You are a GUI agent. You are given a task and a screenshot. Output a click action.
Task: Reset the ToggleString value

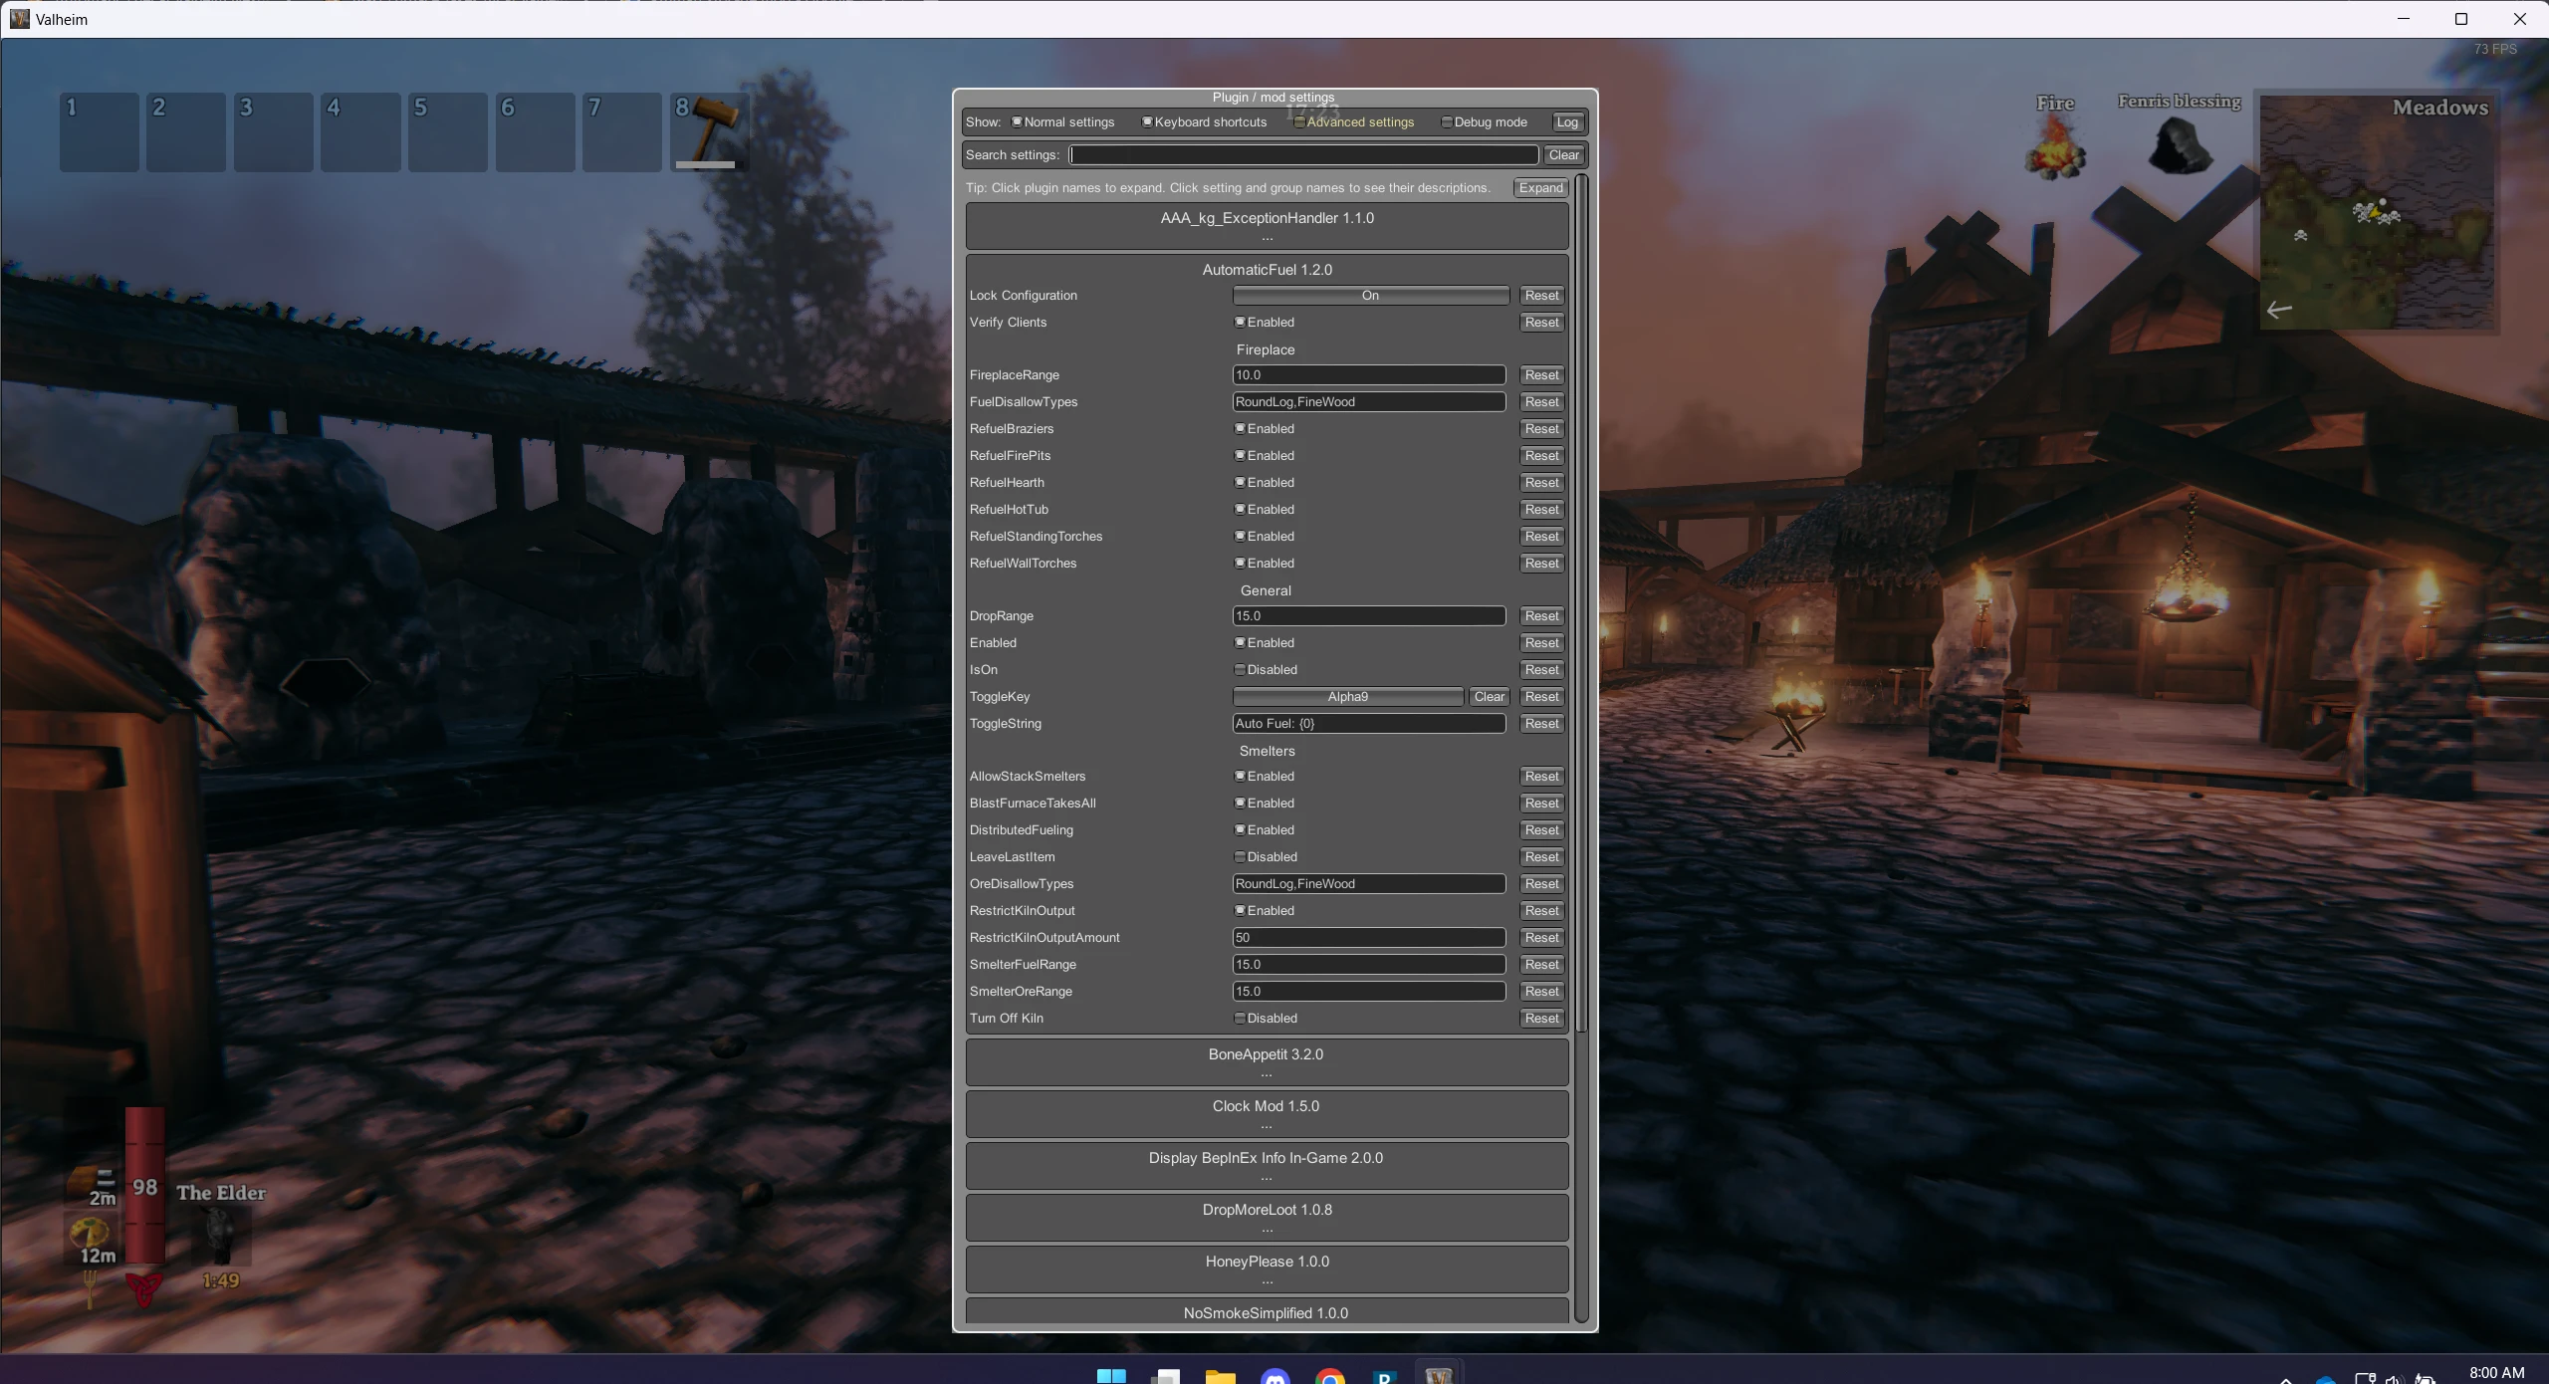click(1541, 724)
